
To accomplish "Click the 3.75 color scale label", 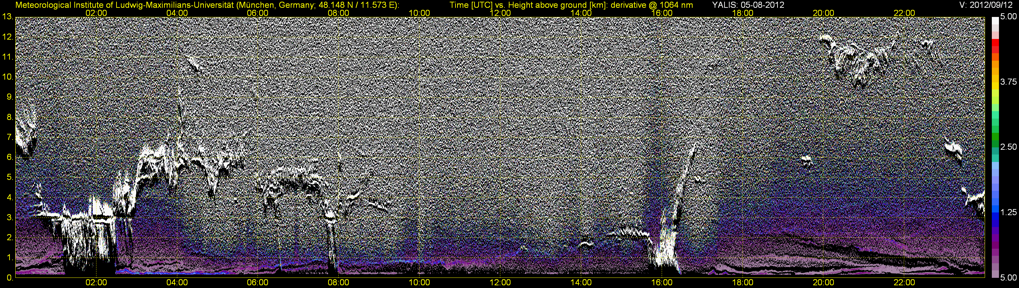I will tap(1008, 82).
